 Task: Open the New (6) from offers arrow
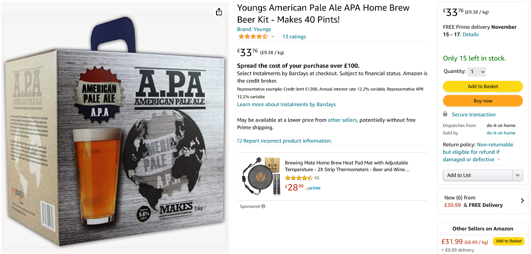point(522,201)
